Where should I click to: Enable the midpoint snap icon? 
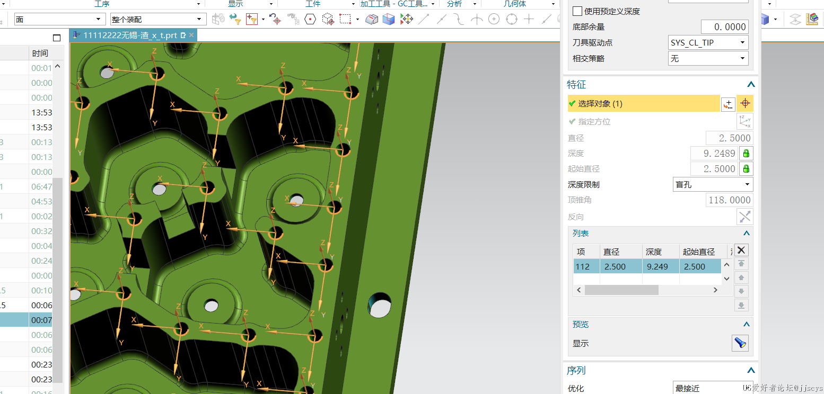click(442, 20)
